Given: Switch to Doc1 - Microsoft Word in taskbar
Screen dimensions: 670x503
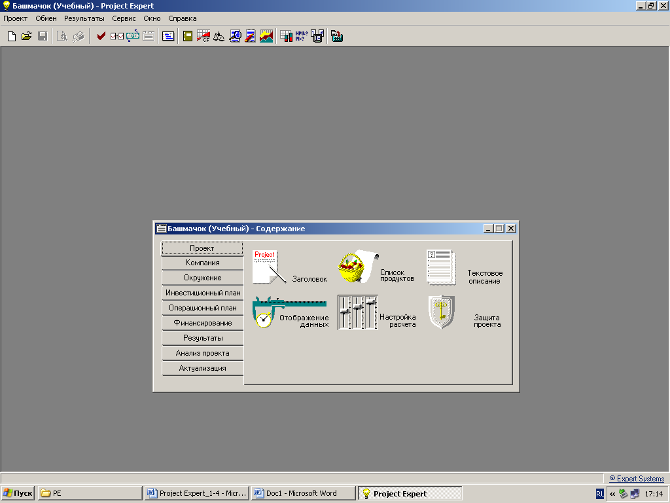Looking at the screenshot, I should pos(303,493).
